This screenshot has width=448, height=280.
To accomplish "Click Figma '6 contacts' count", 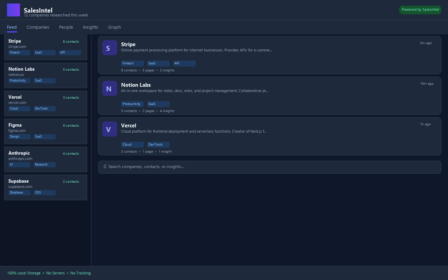I will [71, 126].
